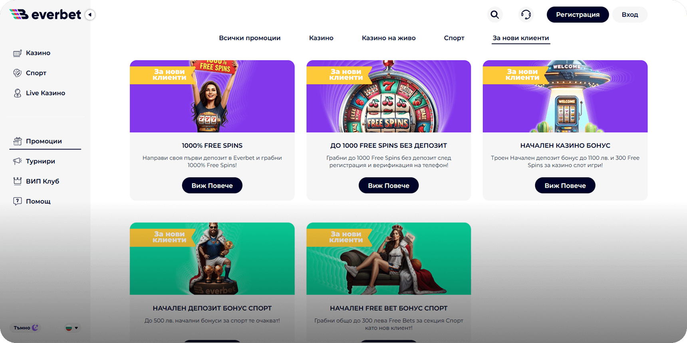Click the Вход login button
The image size is (687, 343).
click(630, 15)
